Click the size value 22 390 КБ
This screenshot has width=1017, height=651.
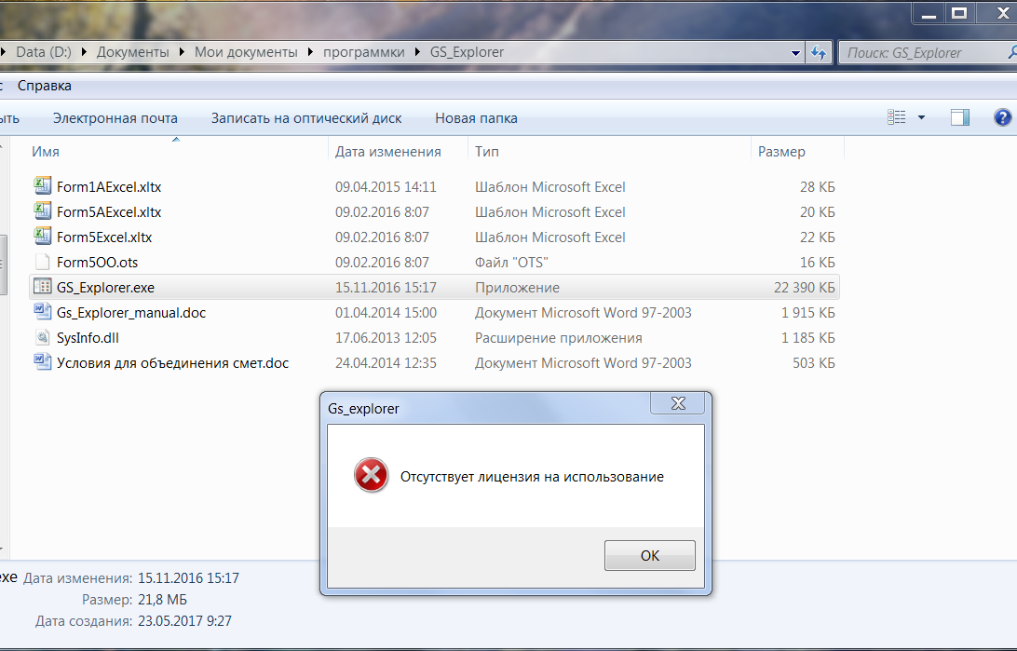click(804, 287)
